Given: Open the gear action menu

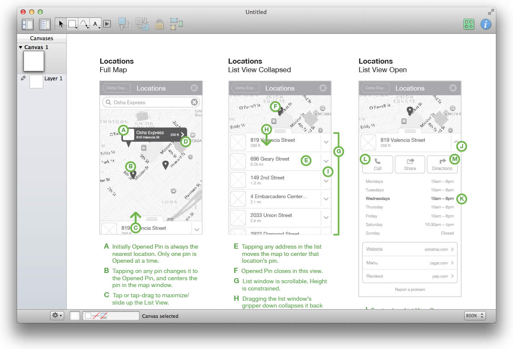Looking at the screenshot, I should [57, 315].
